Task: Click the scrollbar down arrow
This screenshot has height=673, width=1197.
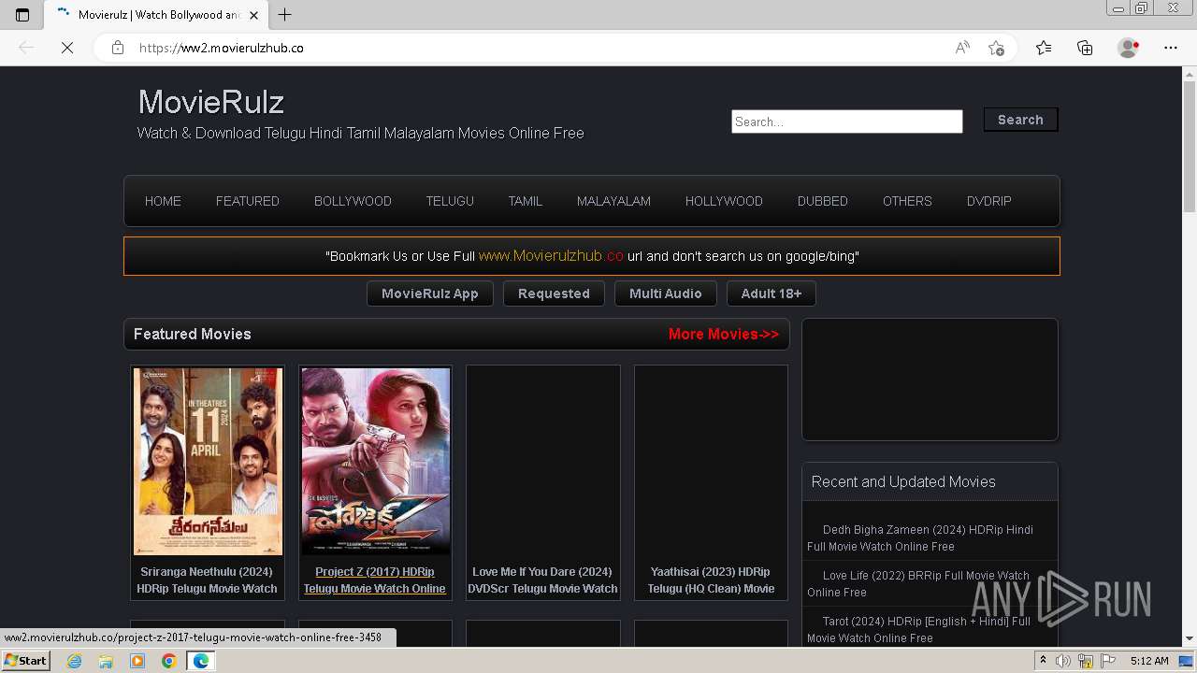Action: (1190, 639)
